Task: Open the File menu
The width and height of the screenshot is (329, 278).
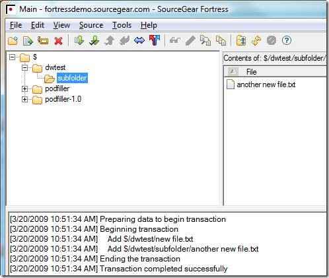Action: pyautogui.click(x=16, y=25)
